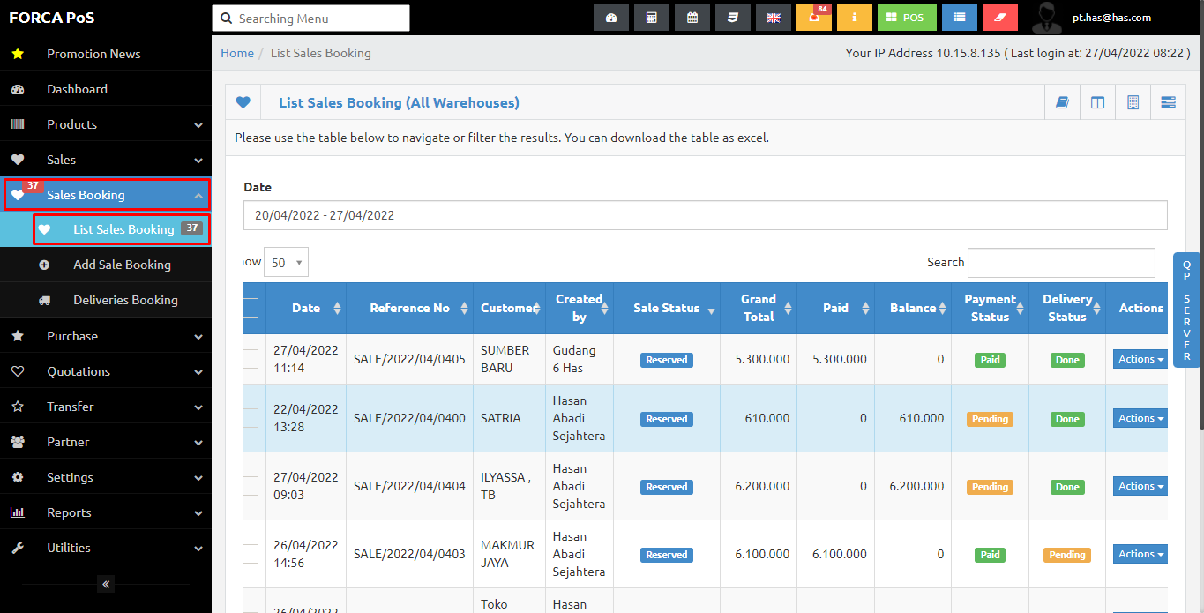This screenshot has width=1204, height=613.
Task: Open Actions dropdown for SATRIA row
Action: pyautogui.click(x=1140, y=418)
